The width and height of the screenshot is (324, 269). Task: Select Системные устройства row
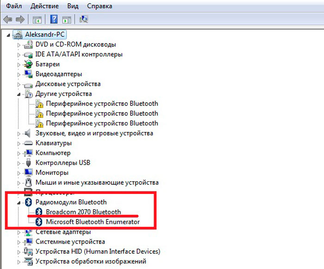pos(70,242)
